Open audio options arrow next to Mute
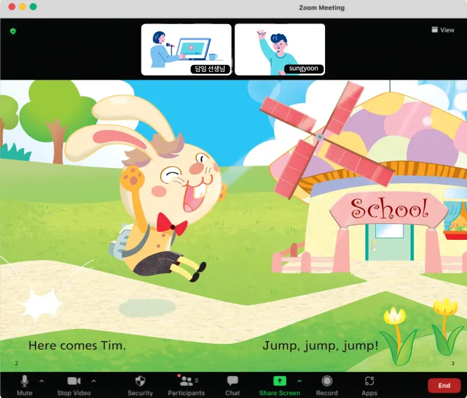The height and width of the screenshot is (398, 467). click(x=42, y=381)
